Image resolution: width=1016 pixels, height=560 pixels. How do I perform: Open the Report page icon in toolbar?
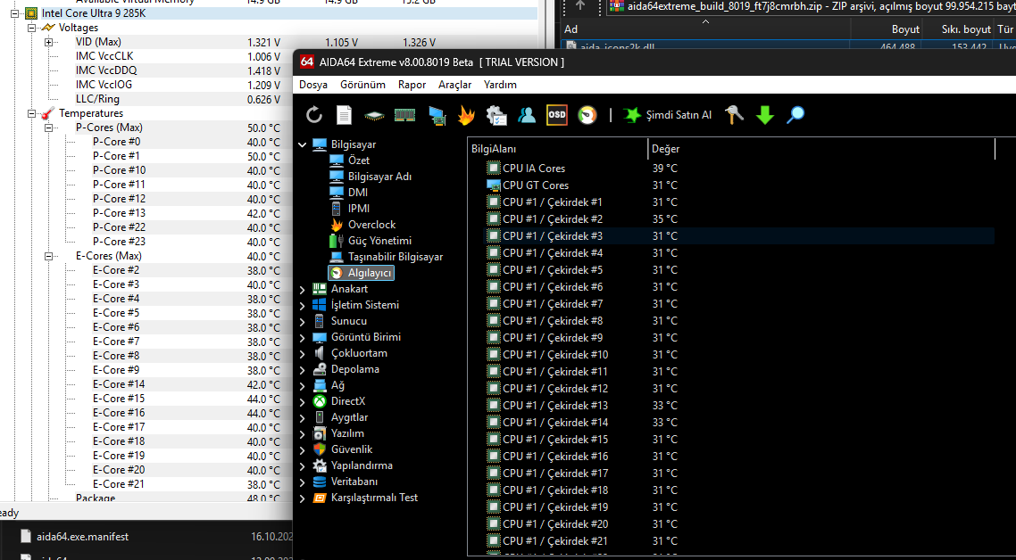point(344,115)
